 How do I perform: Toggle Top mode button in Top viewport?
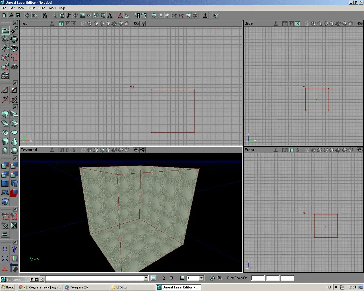click(61, 24)
